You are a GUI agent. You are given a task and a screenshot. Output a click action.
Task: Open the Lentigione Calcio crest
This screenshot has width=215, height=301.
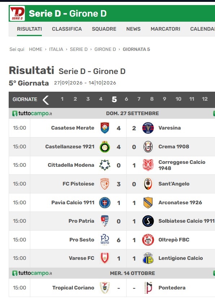click(148, 258)
